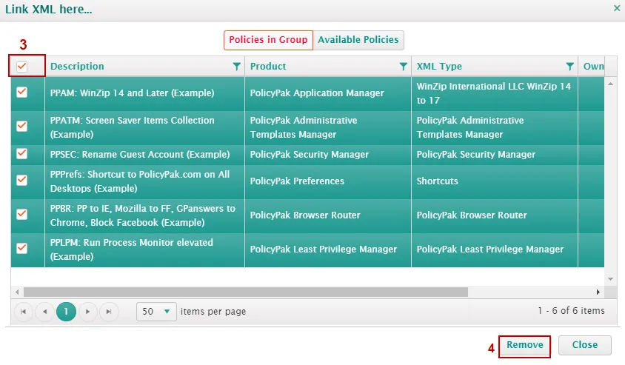This screenshot has width=625, height=365.
Task: Open the Product column filter icon
Action: click(x=403, y=67)
